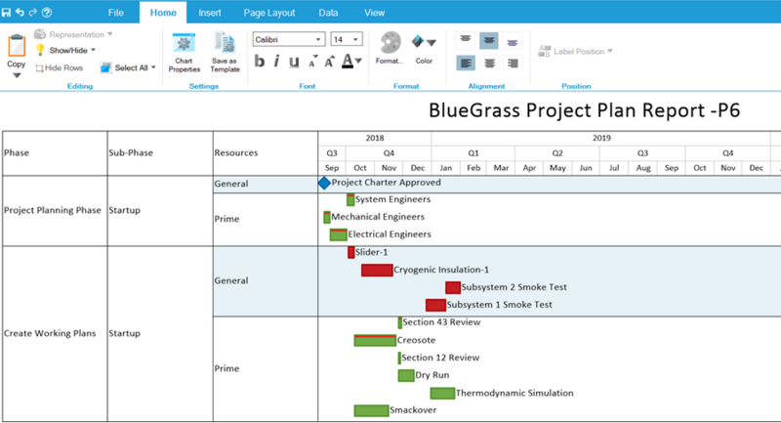Click the Undo arrow icon
781x423 pixels.
20,13
